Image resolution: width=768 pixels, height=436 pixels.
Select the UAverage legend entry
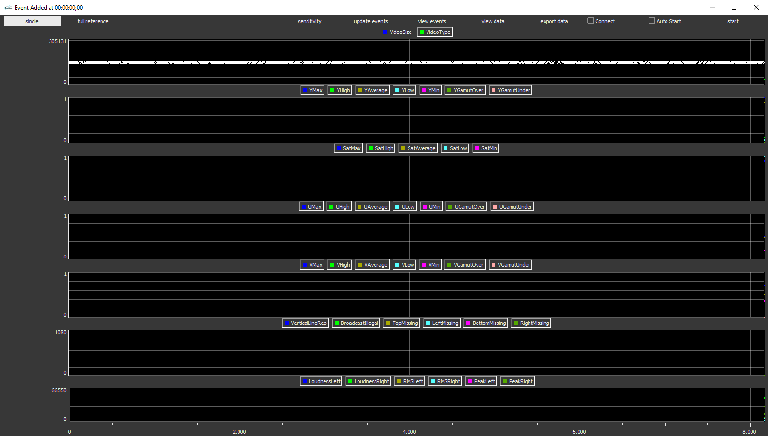372,207
